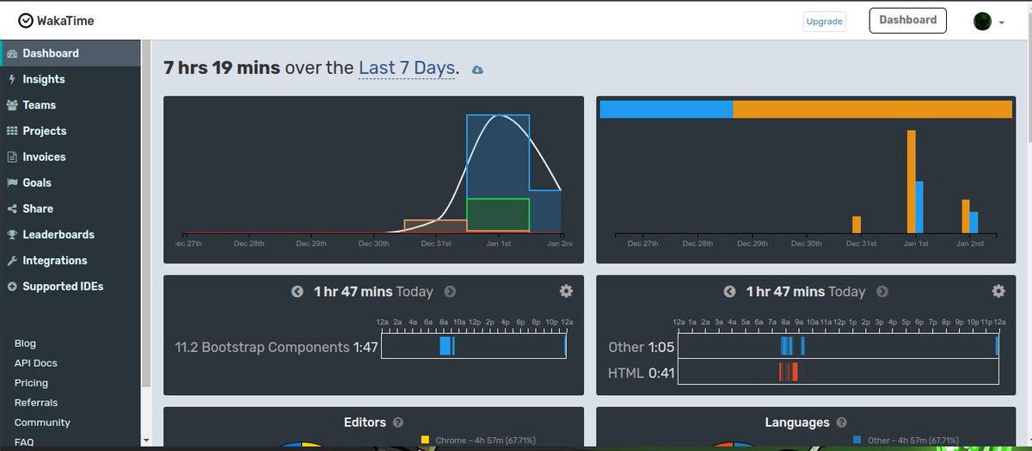Click the Dashboard gauge icon in sidebar

(x=12, y=53)
